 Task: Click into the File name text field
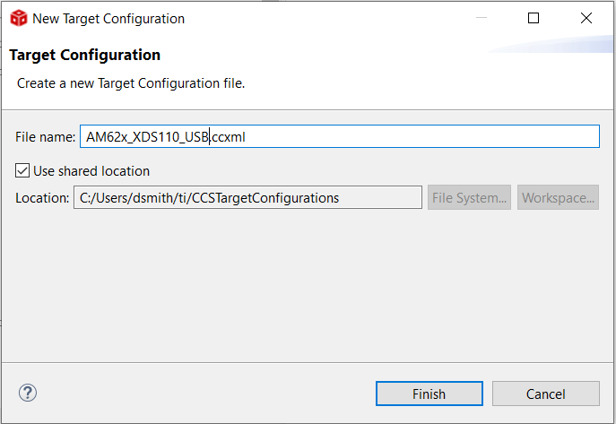click(340, 136)
